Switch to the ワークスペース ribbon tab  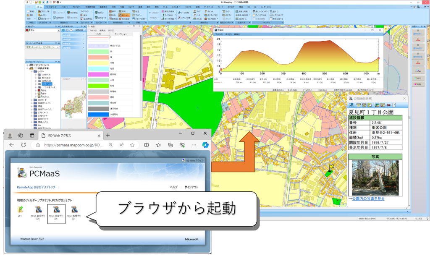51,7
